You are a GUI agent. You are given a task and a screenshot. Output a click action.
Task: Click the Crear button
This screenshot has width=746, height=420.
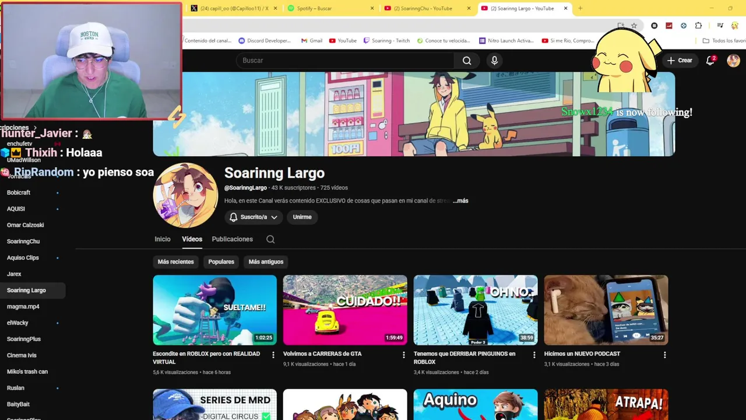click(x=680, y=60)
